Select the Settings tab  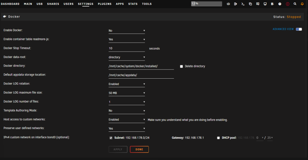[86, 4]
